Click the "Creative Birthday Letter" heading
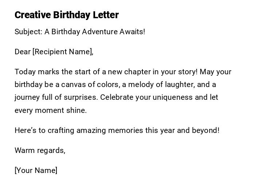The height and width of the screenshot is (193, 255). [x=66, y=15]
